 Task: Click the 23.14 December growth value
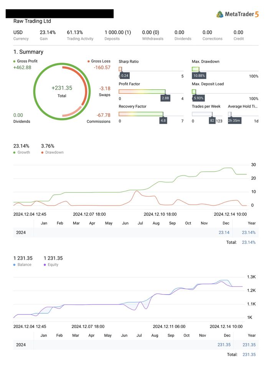coord(224,232)
